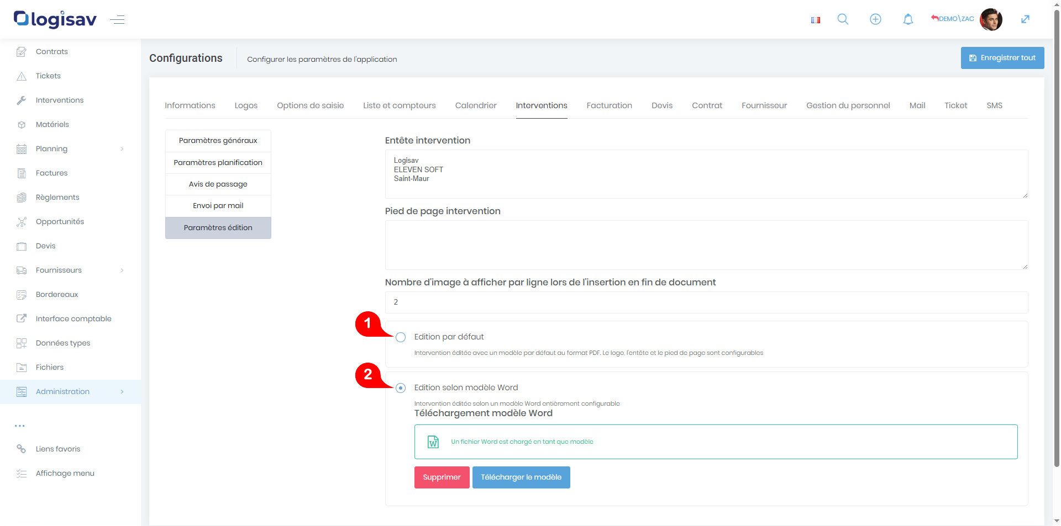Click the French flag language icon
Image resolution: width=1061 pixels, height=526 pixels.
(815, 20)
